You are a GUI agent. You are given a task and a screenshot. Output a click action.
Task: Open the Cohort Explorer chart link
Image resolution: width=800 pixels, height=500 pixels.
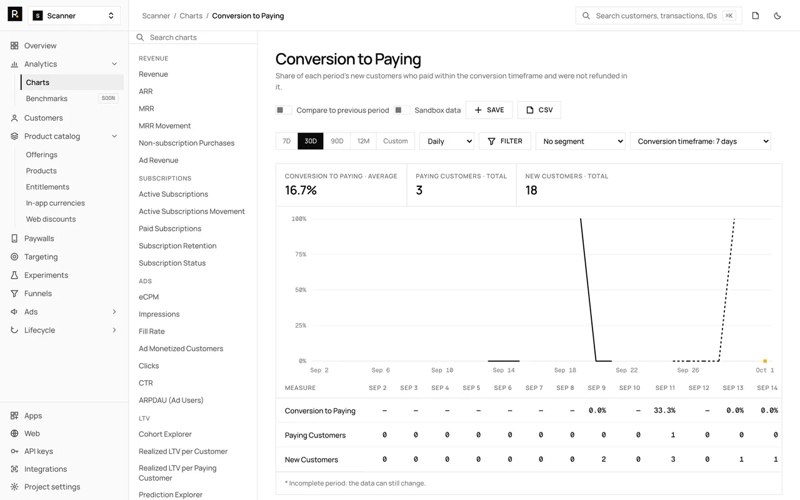(x=165, y=434)
